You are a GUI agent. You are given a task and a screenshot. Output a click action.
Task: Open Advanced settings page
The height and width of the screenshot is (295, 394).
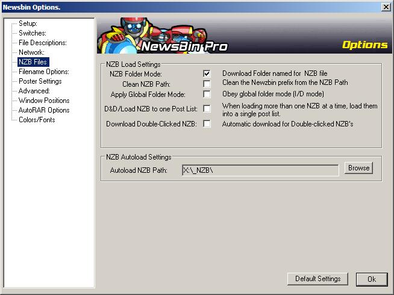(x=34, y=91)
